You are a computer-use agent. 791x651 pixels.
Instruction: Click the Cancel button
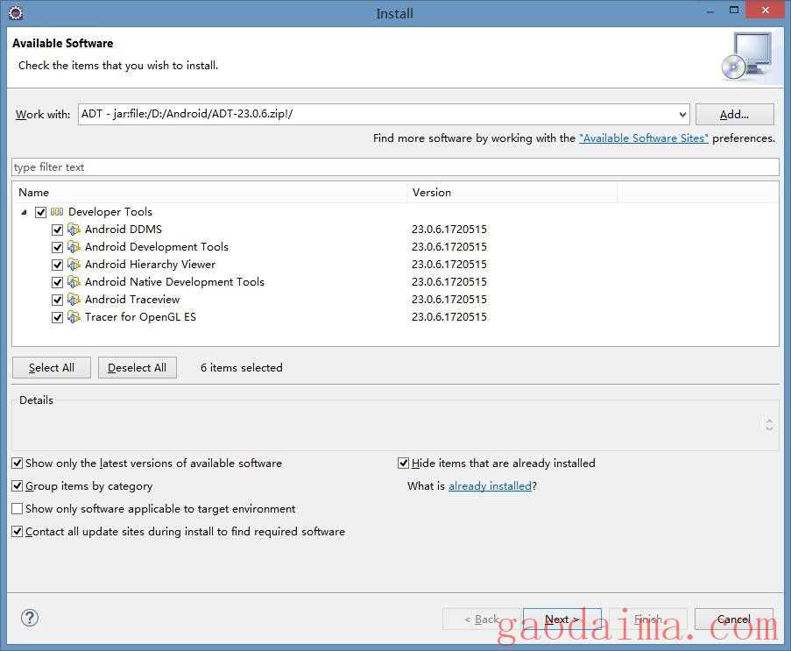[734, 619]
